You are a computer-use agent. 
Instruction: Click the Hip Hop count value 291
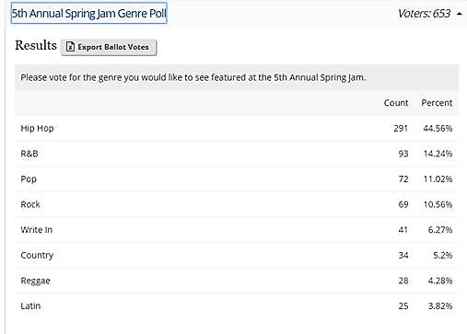[401, 129]
